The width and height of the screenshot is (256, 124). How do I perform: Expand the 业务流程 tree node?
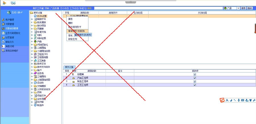point(32,99)
